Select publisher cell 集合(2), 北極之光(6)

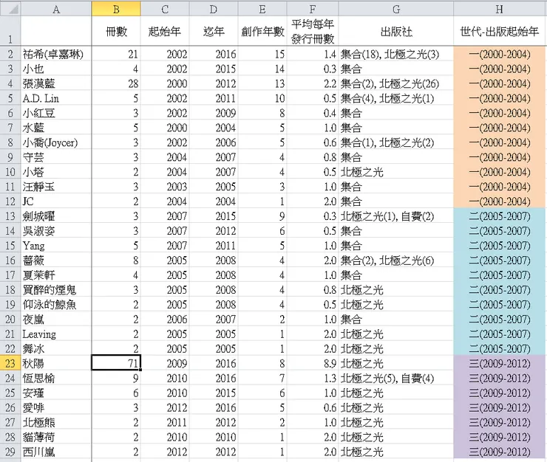click(396, 261)
